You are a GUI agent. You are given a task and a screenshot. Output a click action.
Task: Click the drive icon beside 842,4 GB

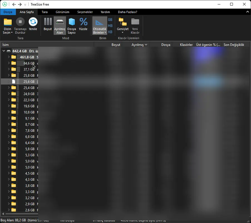(9, 51)
